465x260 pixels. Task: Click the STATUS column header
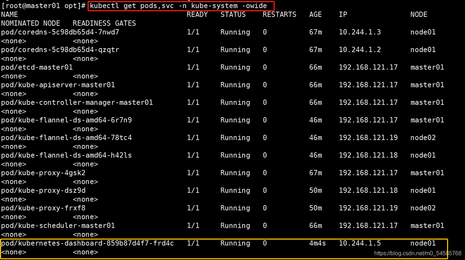pyautogui.click(x=233, y=14)
